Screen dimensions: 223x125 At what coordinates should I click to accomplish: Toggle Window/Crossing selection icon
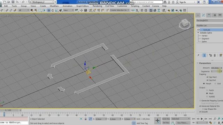pyautogui.click(x=44, y=10)
